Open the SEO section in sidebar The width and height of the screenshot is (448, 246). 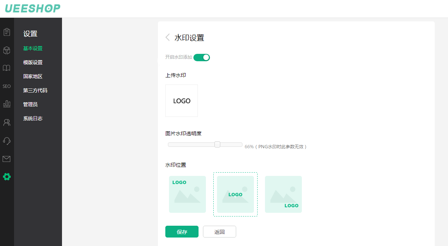pos(7,86)
